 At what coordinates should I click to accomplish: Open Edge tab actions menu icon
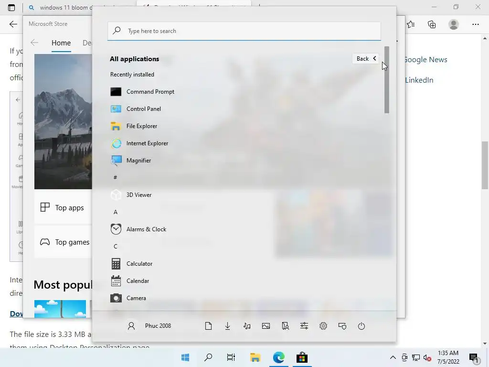[x=11, y=8]
